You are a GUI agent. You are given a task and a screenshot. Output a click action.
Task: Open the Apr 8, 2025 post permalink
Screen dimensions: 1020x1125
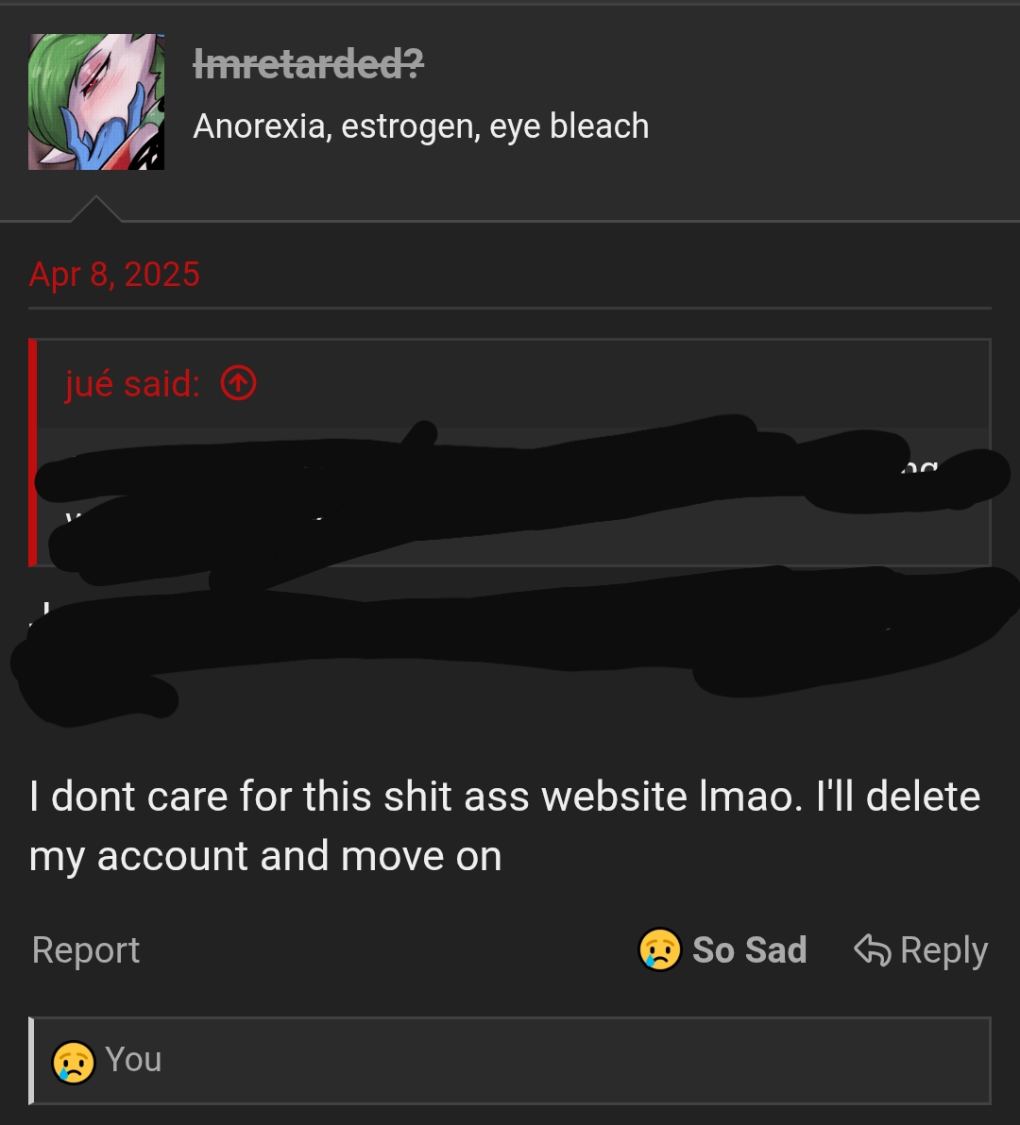click(114, 275)
